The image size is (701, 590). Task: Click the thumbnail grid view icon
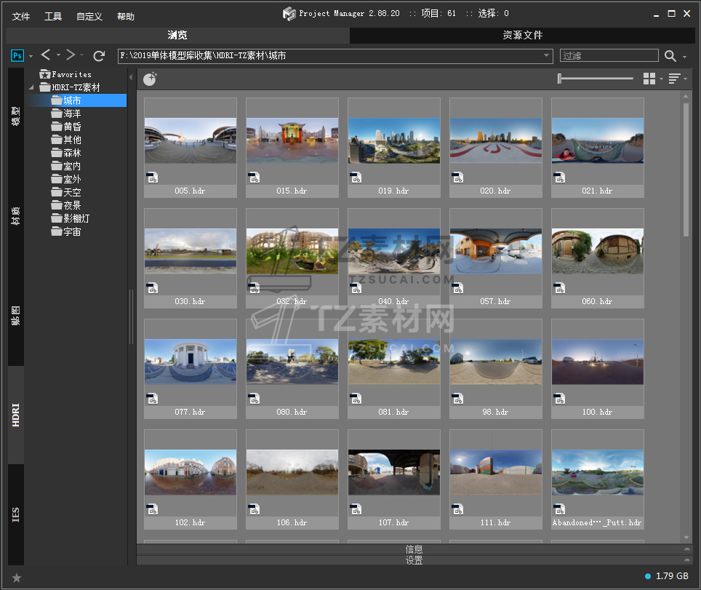(649, 79)
